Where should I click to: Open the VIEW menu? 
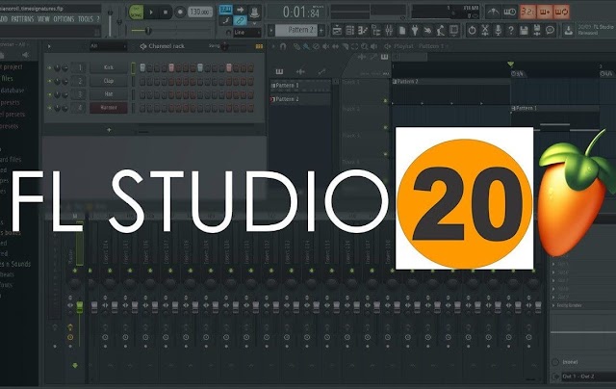[43, 19]
